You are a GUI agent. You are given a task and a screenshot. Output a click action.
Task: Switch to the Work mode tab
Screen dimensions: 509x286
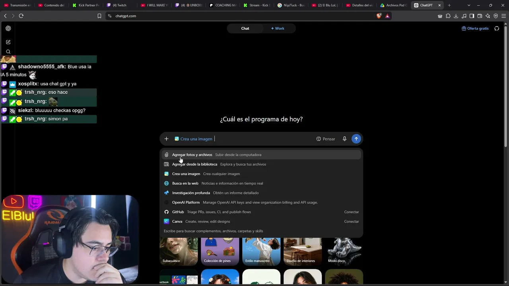[278, 29]
